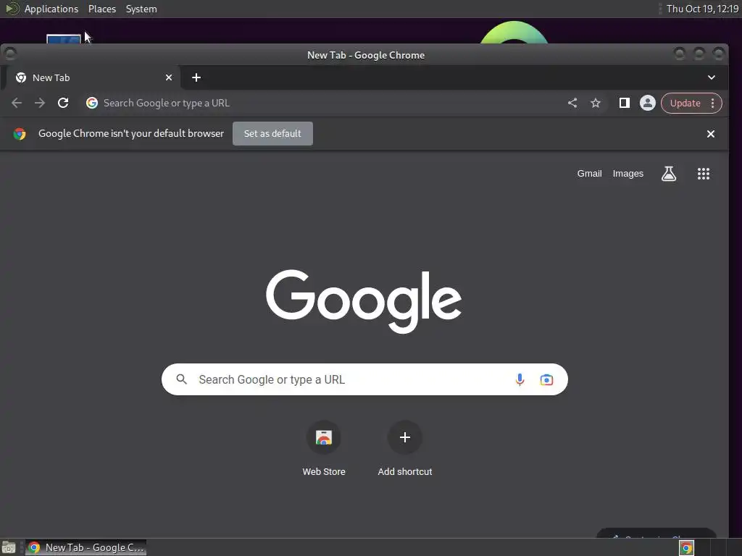
Task: Dismiss the default browser infobar
Action: pos(711,134)
